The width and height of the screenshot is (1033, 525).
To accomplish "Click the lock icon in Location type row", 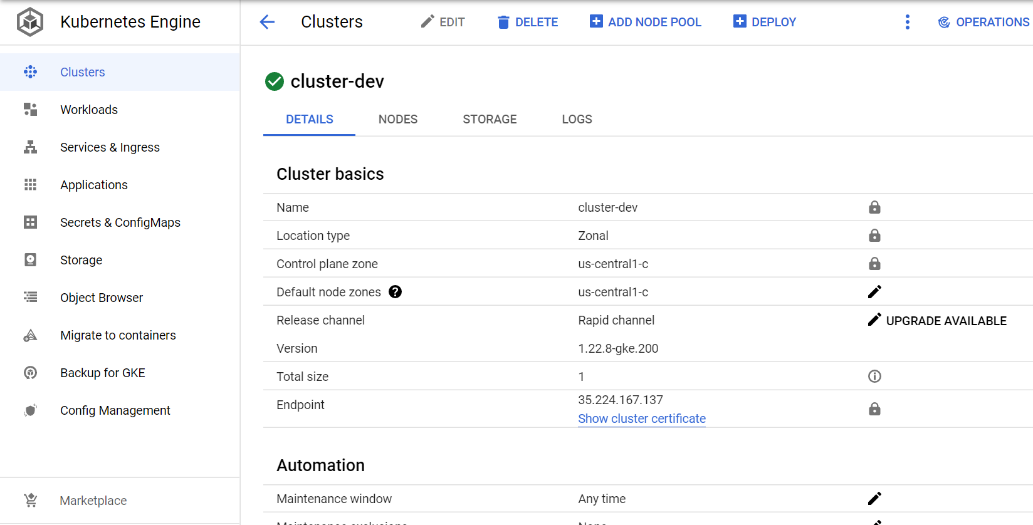I will coord(874,236).
